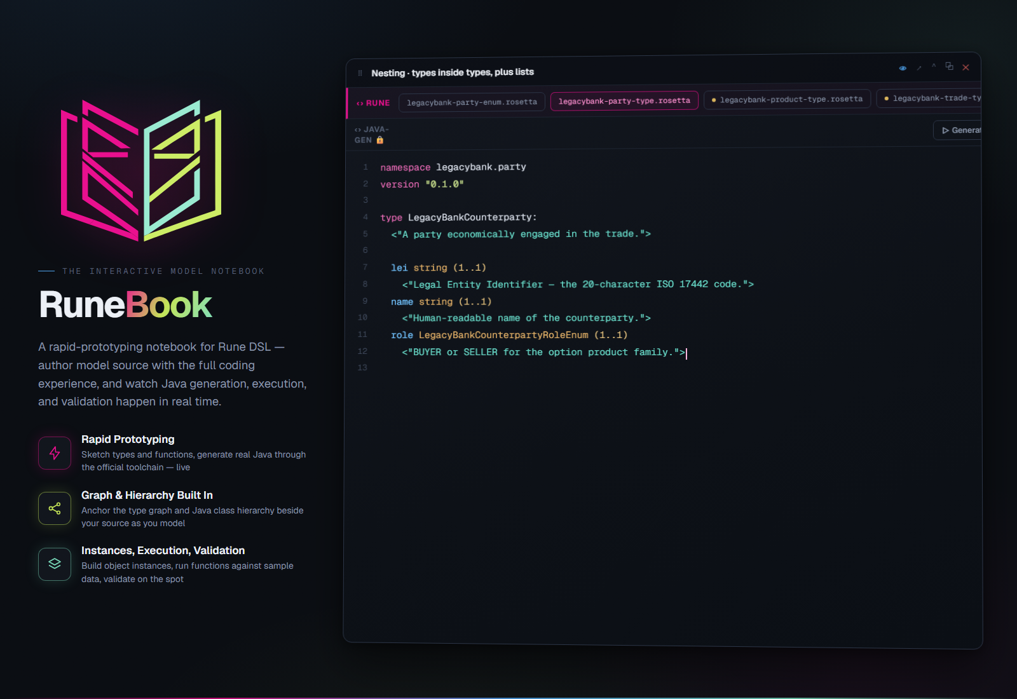Select legacybank-party-type.rosetta file tab
The height and width of the screenshot is (699, 1017).
click(x=624, y=101)
